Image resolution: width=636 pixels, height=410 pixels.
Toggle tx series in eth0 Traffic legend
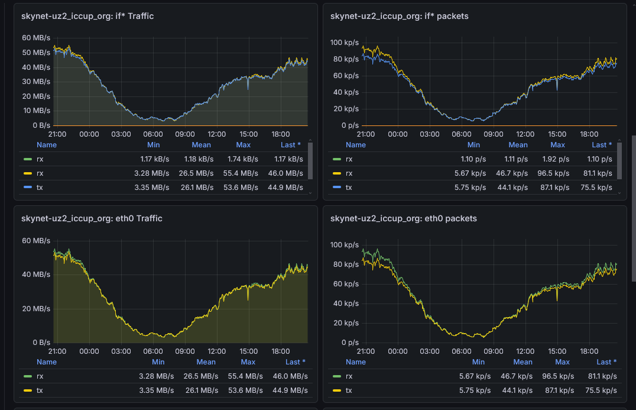(x=40, y=390)
